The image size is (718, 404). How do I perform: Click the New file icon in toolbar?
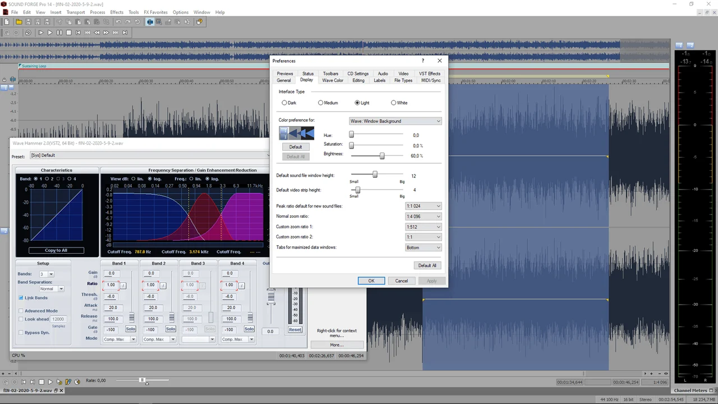click(x=7, y=22)
